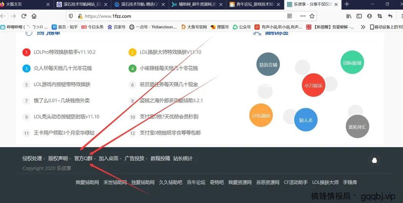Open 王卡用户领取3个月豪华绿钻 entry
This screenshot has width=403, height=203.
(64, 133)
